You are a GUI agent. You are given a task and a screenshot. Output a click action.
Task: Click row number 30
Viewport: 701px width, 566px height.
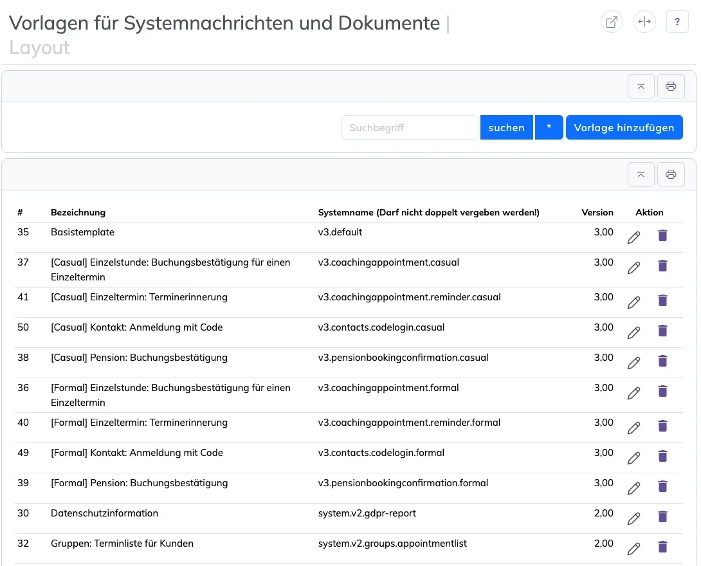coord(23,513)
